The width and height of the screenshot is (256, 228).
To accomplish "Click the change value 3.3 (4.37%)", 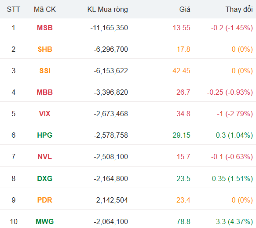I will click(234, 221).
